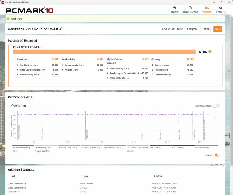Click the Essentials score 10 235
The width and height of the screenshot is (233, 195).
pos(55,60)
